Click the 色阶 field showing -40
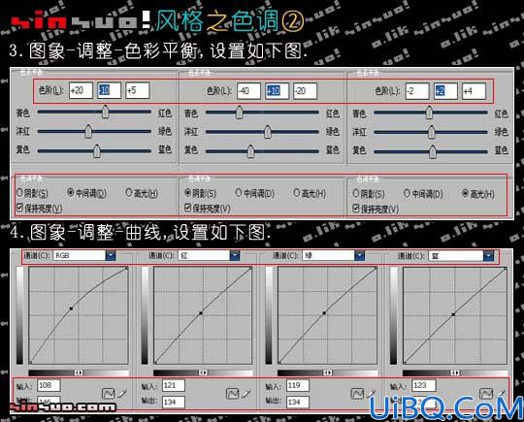The height and width of the screenshot is (422, 524). pos(248,91)
